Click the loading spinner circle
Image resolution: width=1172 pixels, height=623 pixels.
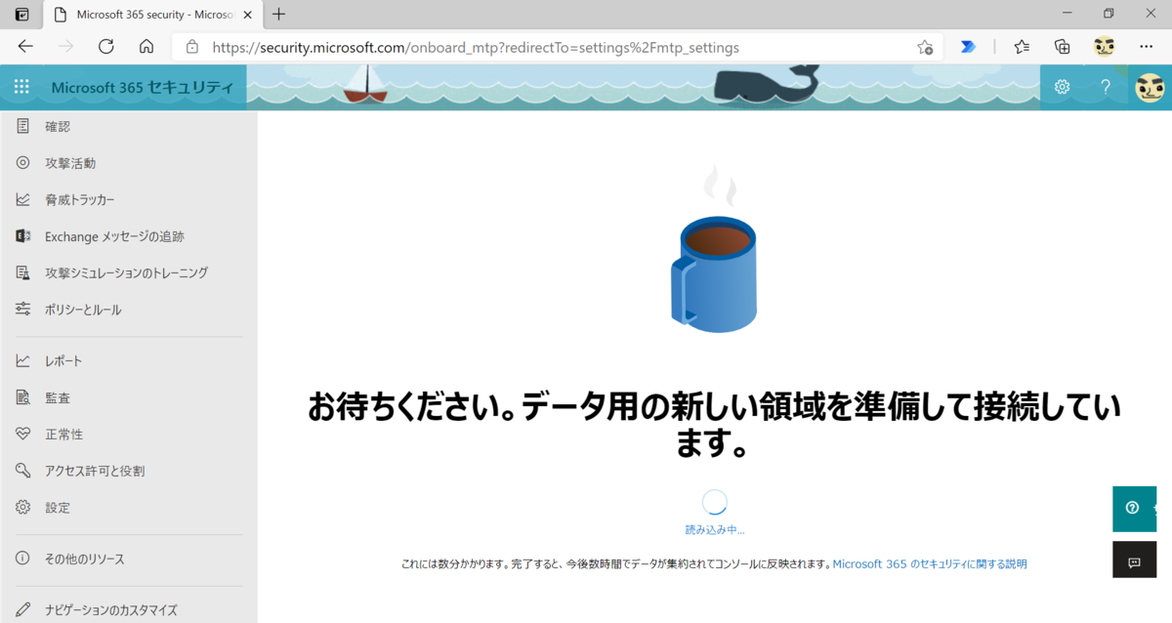coord(715,502)
